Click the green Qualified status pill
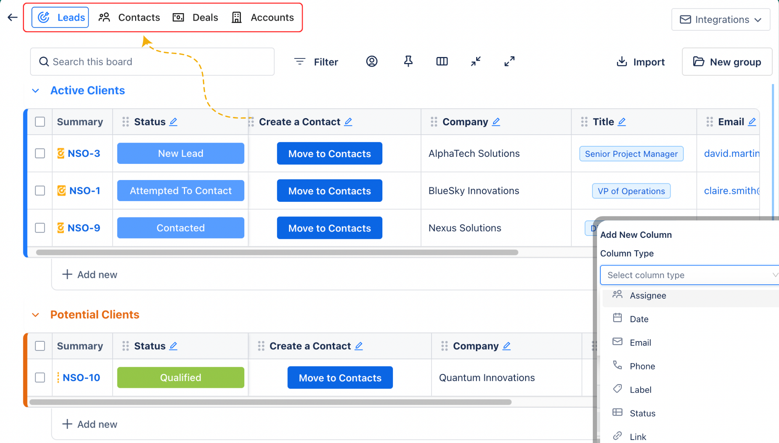The width and height of the screenshot is (779, 443). [x=180, y=377]
